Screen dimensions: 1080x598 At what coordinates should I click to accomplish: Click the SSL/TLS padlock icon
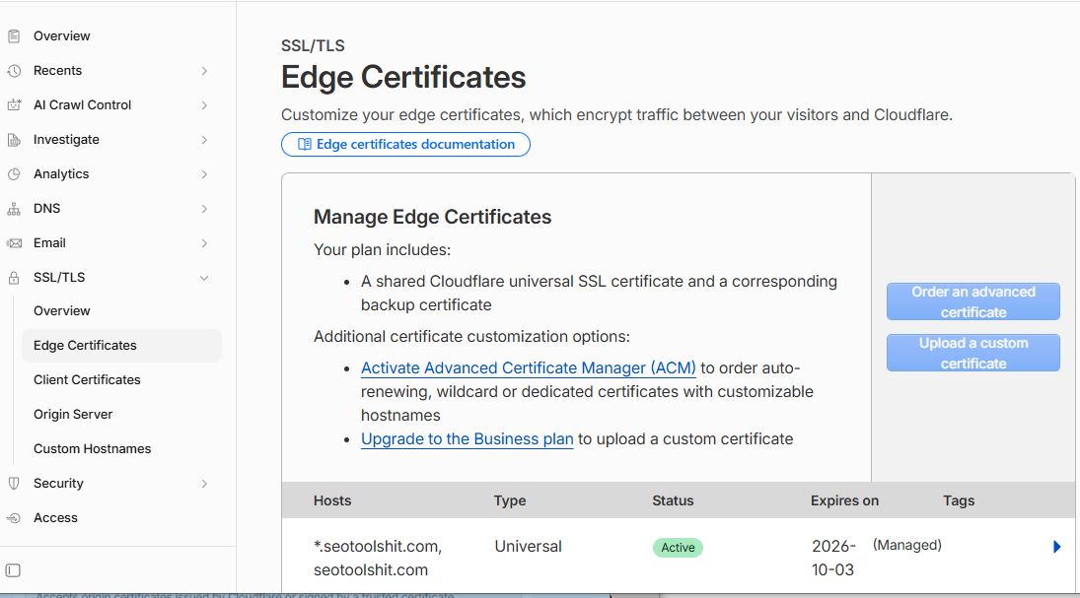coord(14,277)
